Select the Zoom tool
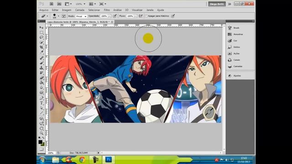The image size is (292, 164). pos(42,133)
